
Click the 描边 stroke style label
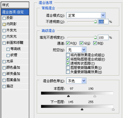pos(10,86)
